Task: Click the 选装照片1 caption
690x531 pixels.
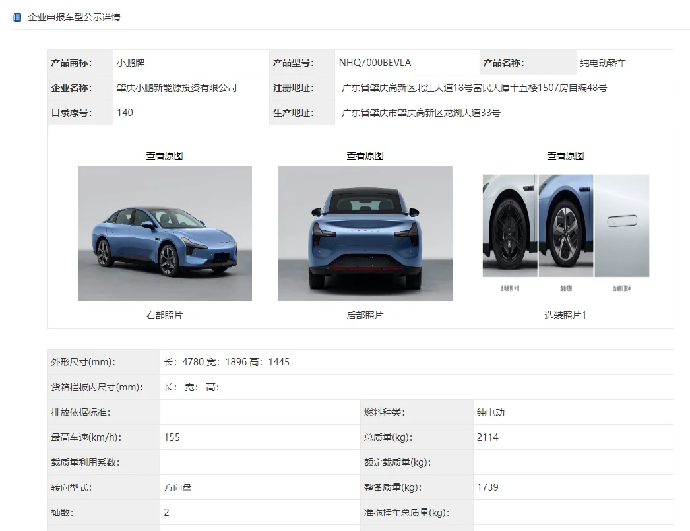Action: [565, 315]
